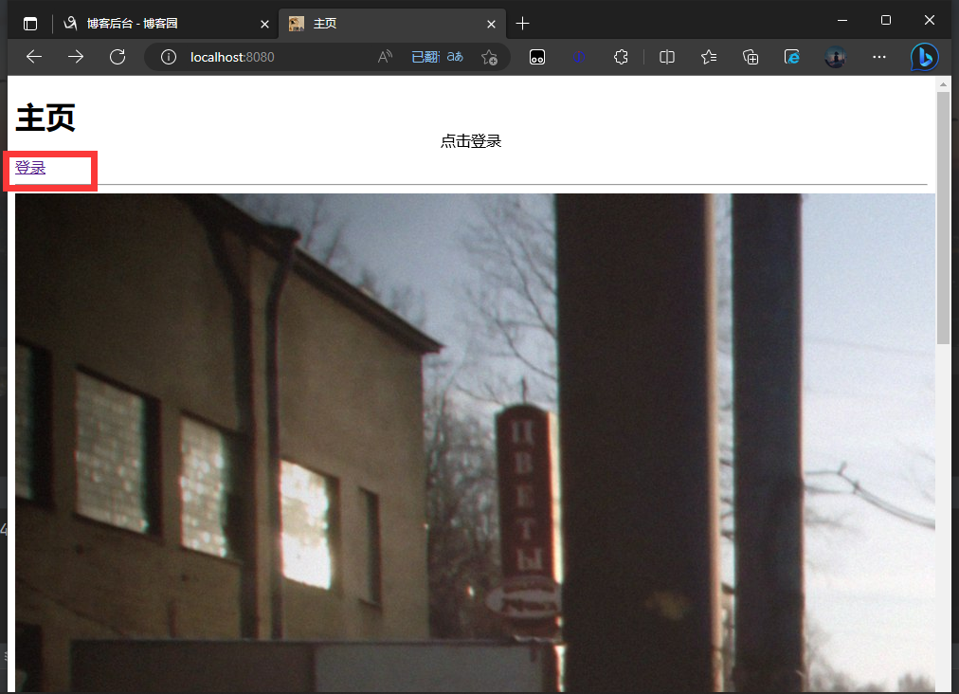Open the tab actions menu icon
The height and width of the screenshot is (694, 959).
pos(30,24)
